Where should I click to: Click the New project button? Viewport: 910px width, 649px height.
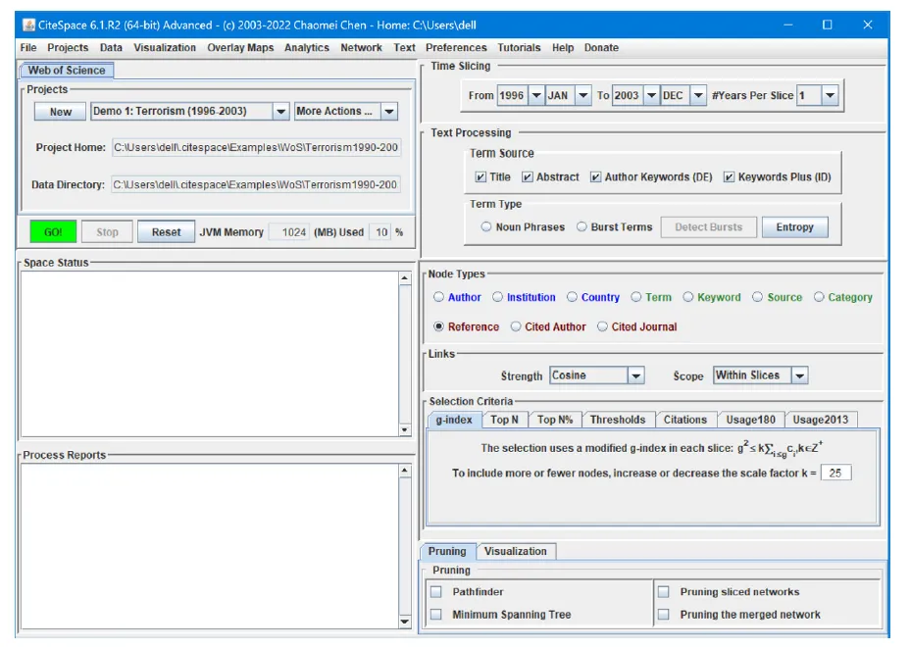pyautogui.click(x=61, y=112)
